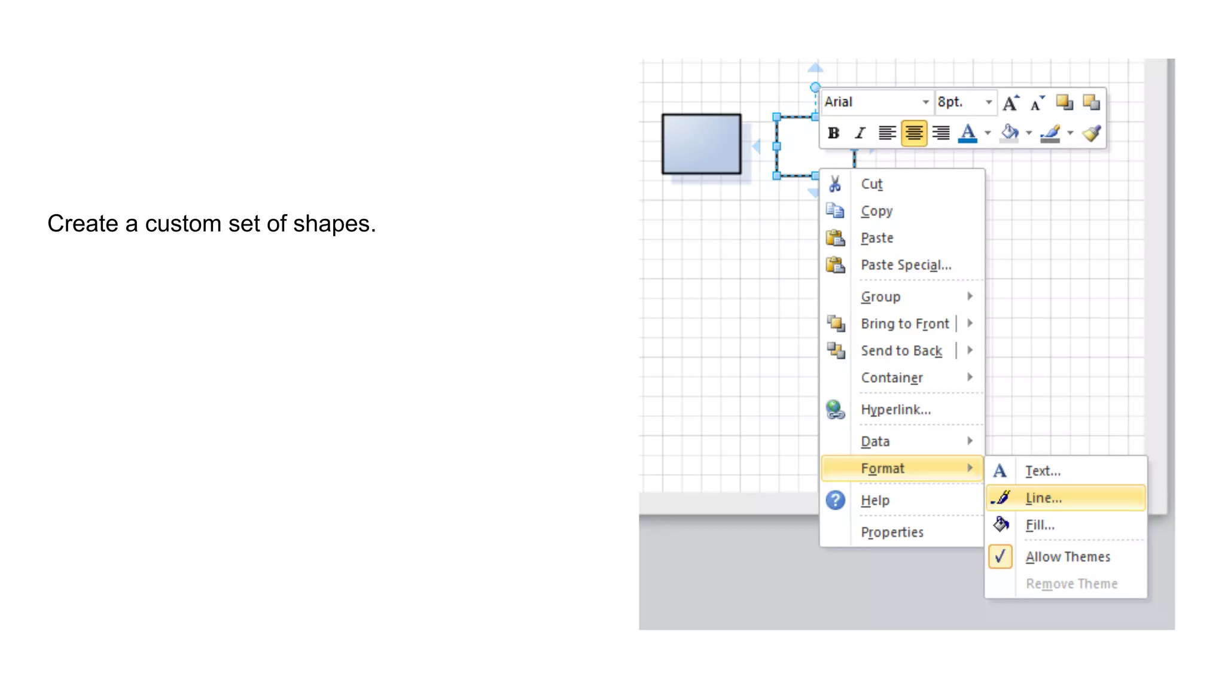
Task: Click Send to Back menu entry
Action: pos(901,350)
